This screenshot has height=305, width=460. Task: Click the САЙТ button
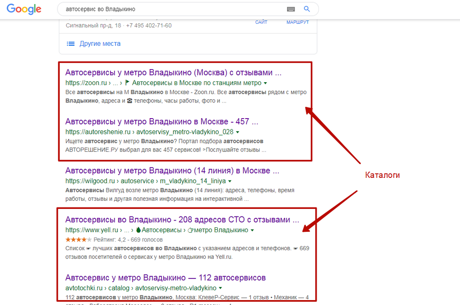pyautogui.click(x=261, y=22)
